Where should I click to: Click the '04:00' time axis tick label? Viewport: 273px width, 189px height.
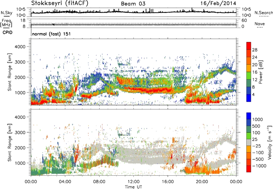65,182
